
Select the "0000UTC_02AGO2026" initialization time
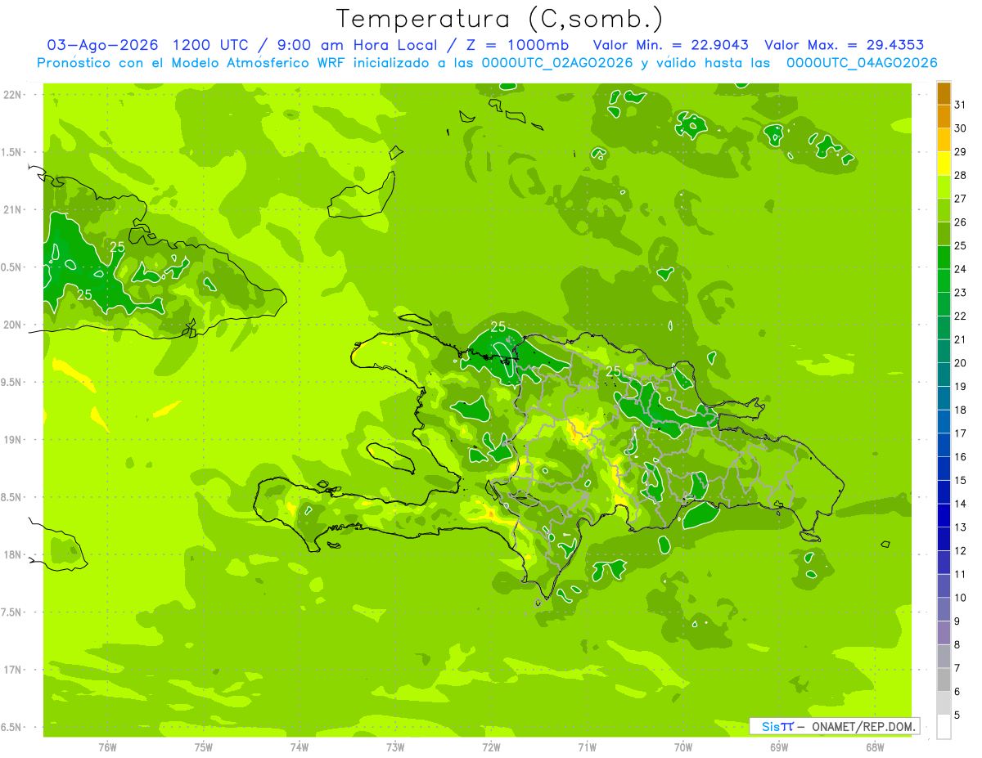point(554,63)
